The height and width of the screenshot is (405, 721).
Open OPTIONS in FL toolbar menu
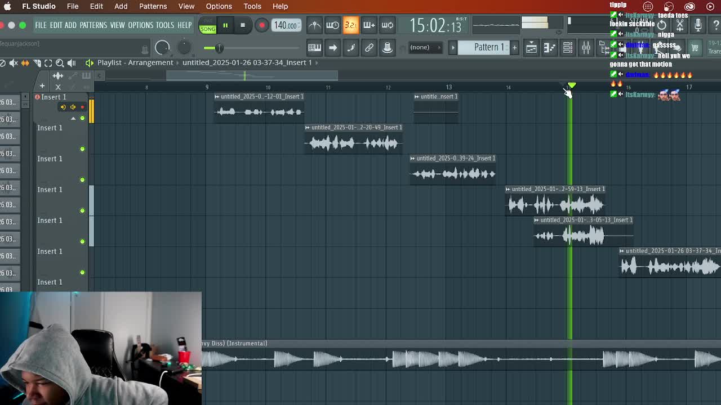[x=140, y=25]
